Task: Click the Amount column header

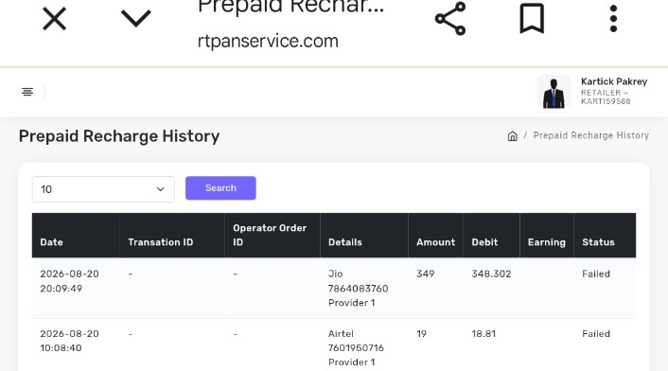Action: pyautogui.click(x=436, y=242)
